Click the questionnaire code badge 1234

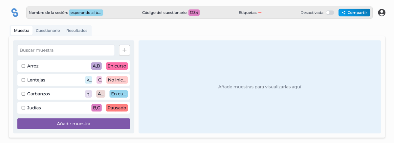coord(194,12)
